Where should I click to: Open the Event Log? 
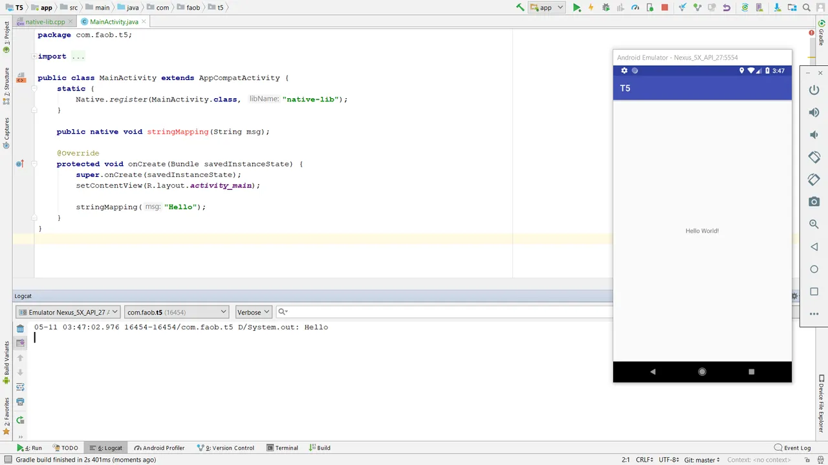pyautogui.click(x=792, y=448)
